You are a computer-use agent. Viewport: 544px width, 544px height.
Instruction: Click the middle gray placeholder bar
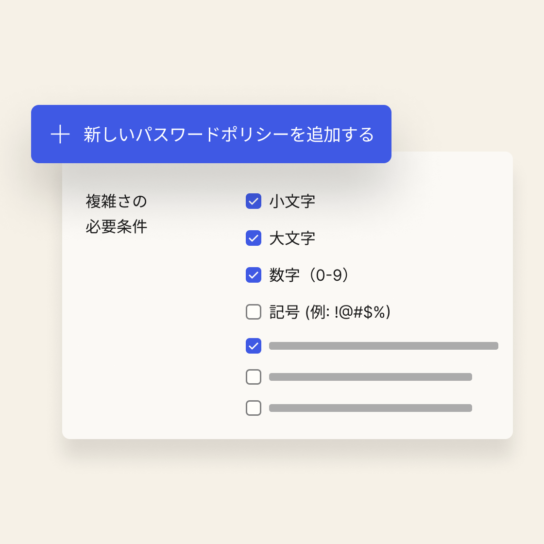(x=371, y=377)
